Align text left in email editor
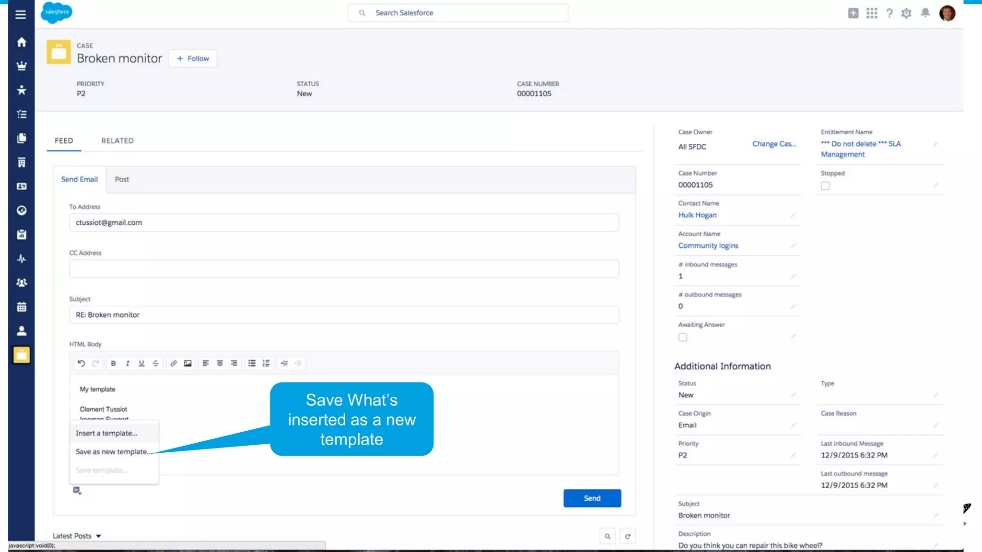Screen dimensions: 982x552 click(206, 363)
